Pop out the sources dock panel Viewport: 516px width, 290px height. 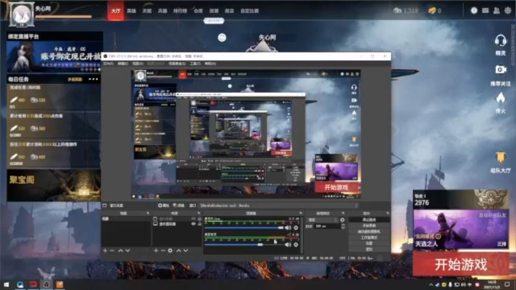coord(199,213)
